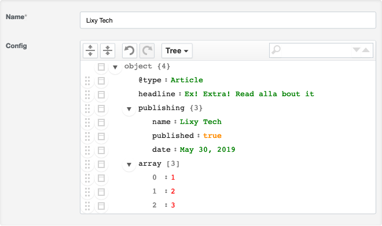Open the action menu for array index 0
The width and height of the screenshot is (382, 226).
pyautogui.click(x=101, y=178)
